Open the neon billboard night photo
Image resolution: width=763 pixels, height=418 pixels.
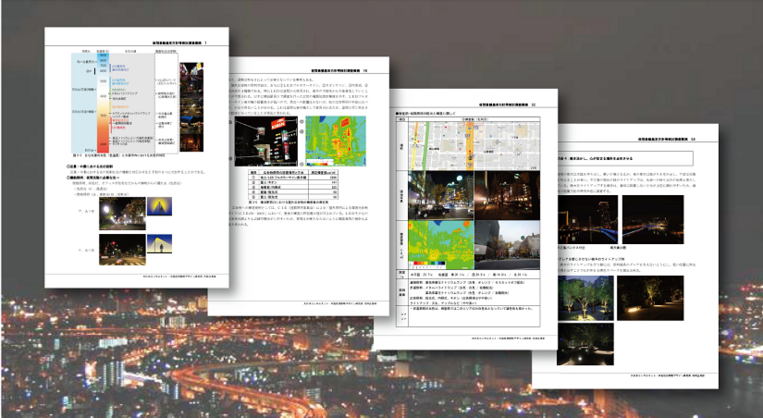[x=264, y=139]
